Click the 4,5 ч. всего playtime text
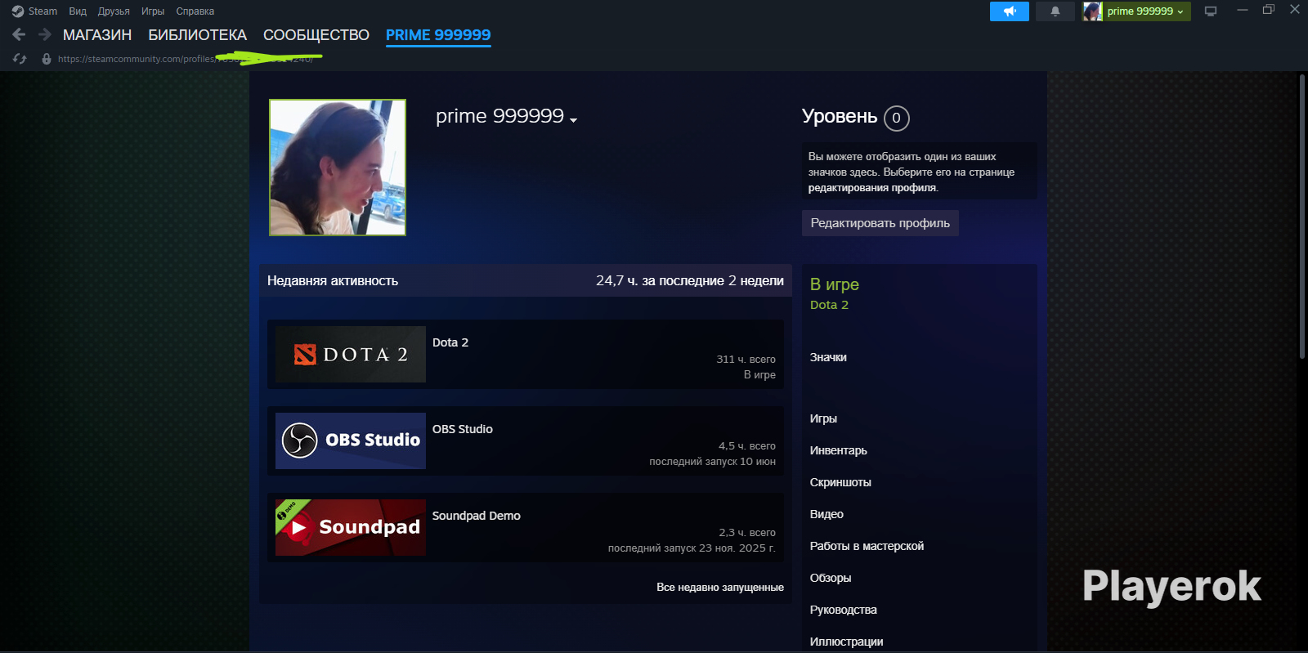This screenshot has height=653, width=1308. pyautogui.click(x=747, y=445)
